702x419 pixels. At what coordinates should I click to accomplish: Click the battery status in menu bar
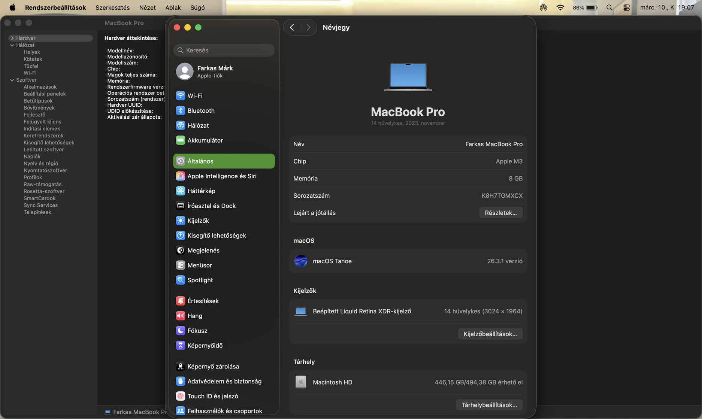[585, 7]
